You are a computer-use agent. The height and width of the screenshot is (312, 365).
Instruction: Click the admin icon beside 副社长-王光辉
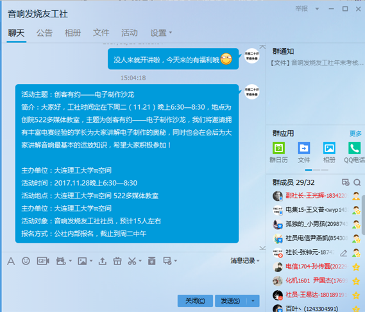pyautogui.click(x=356, y=196)
